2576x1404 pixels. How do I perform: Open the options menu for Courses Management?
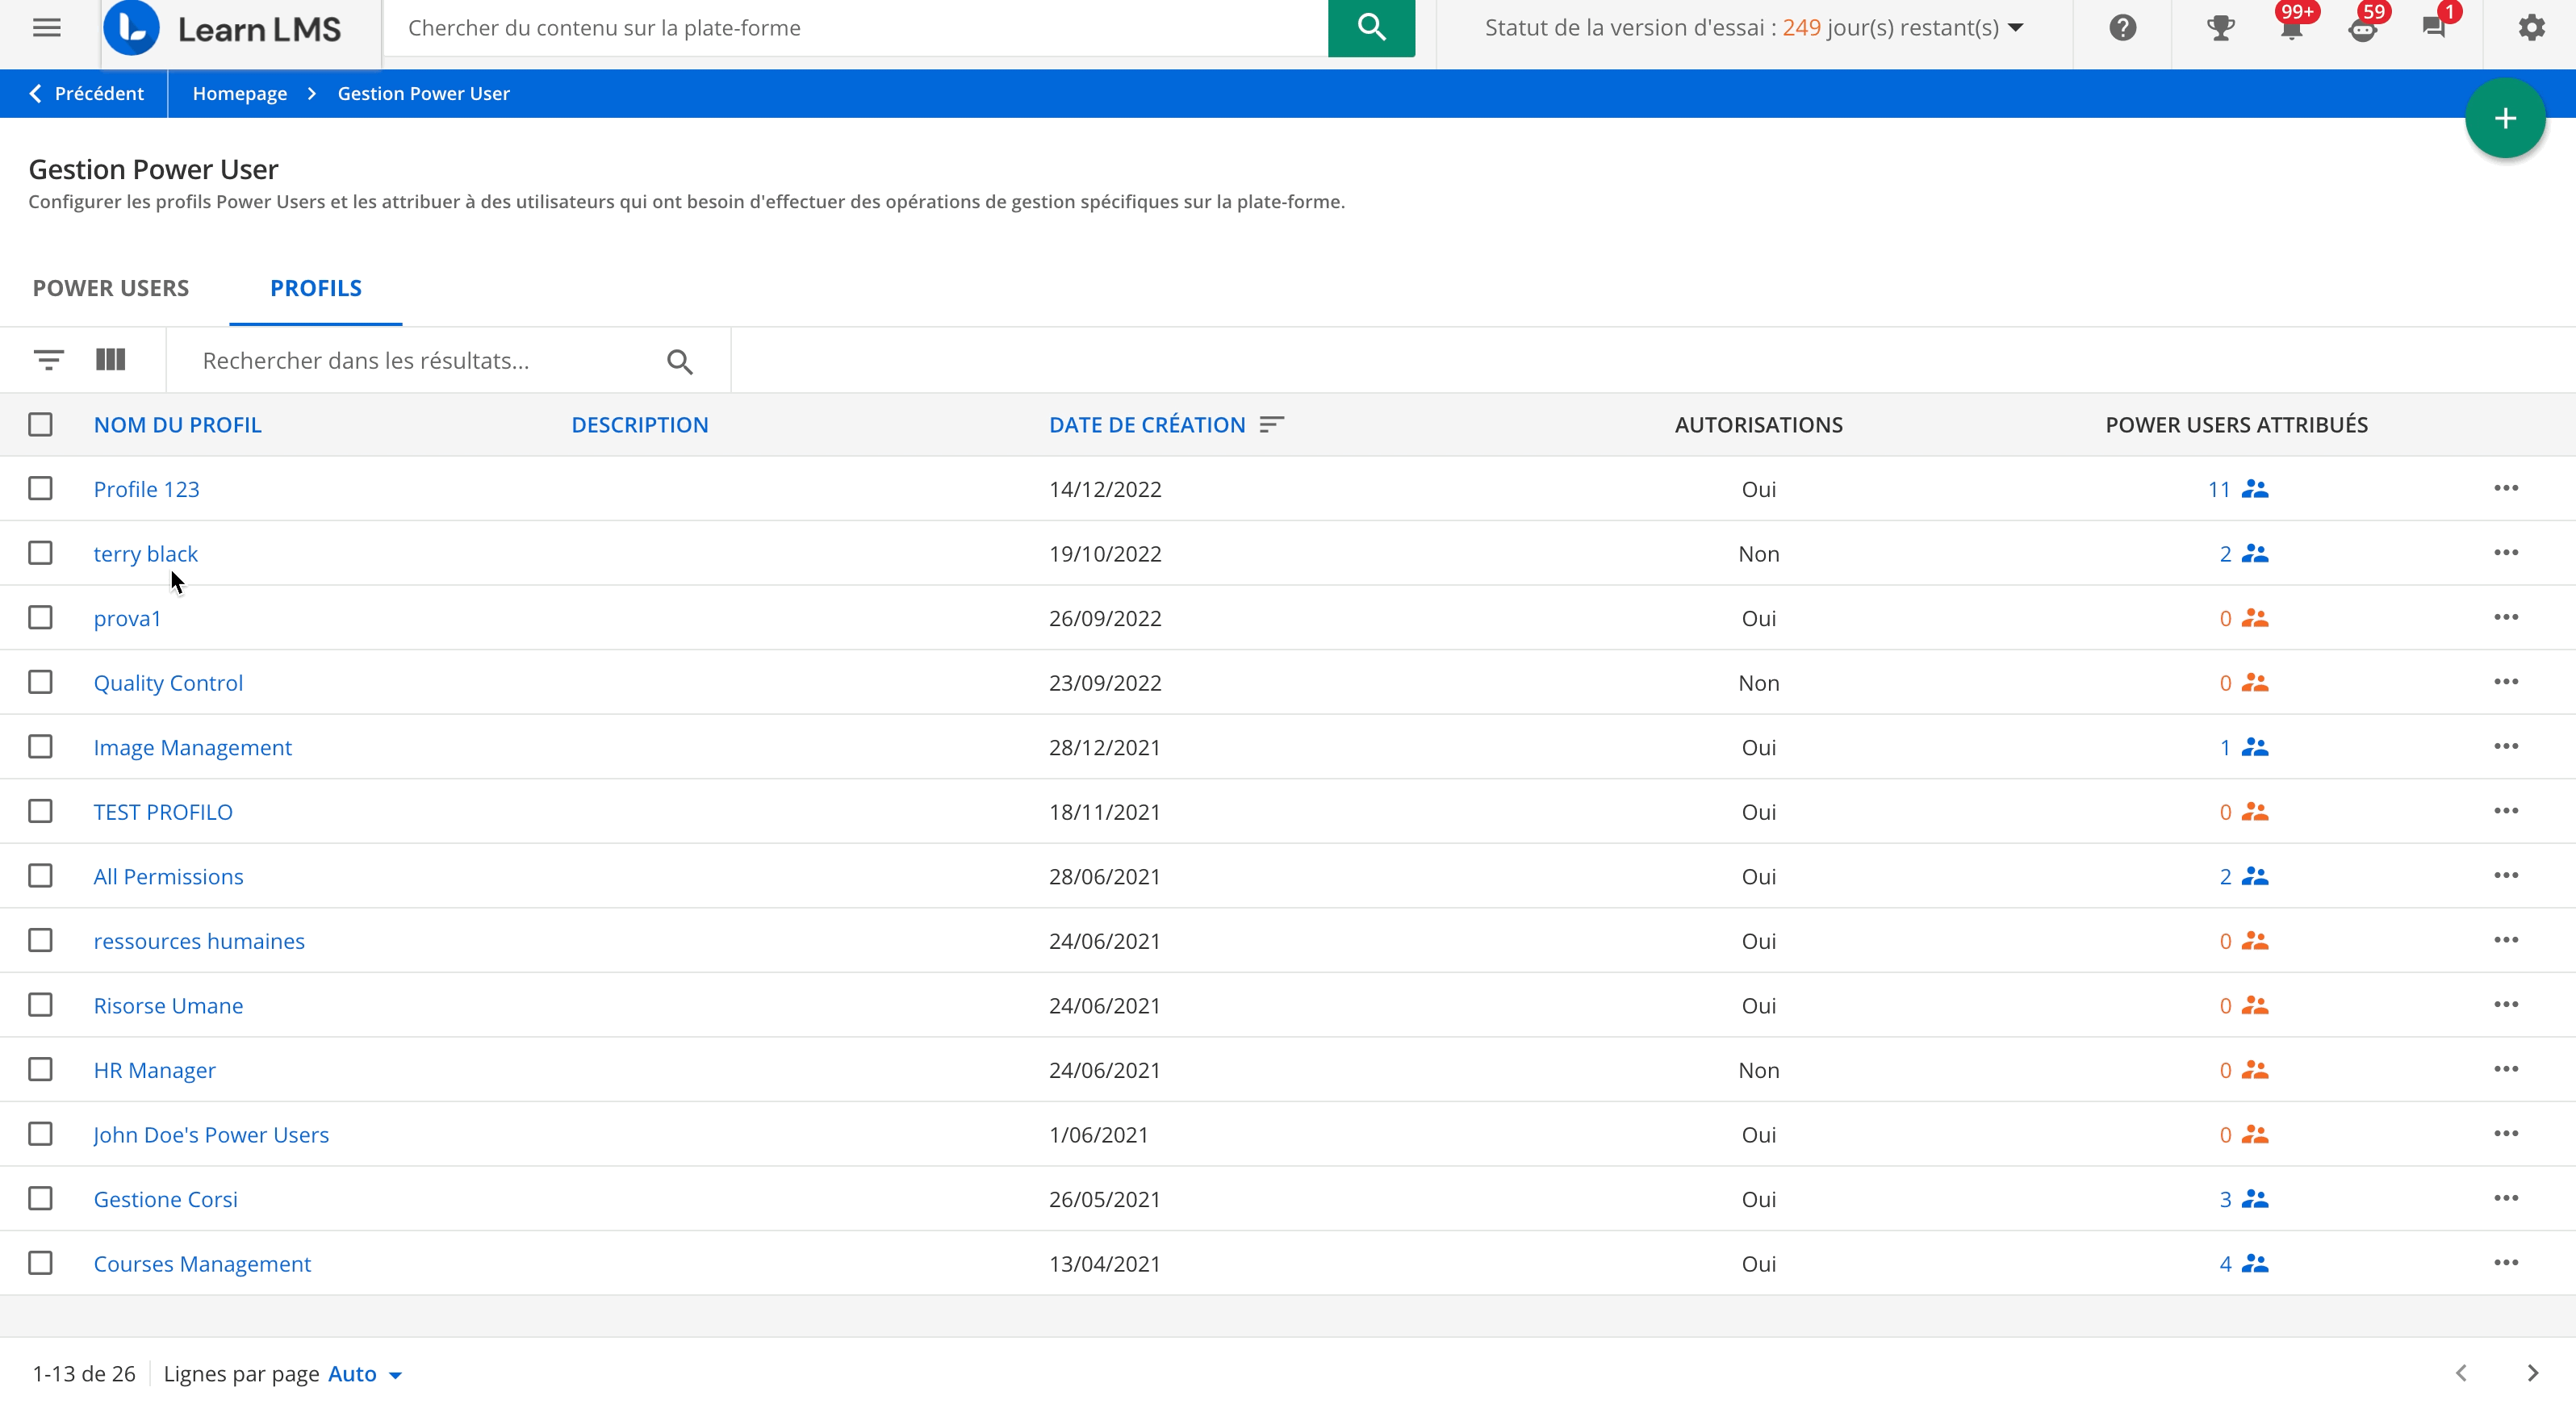[2505, 1263]
